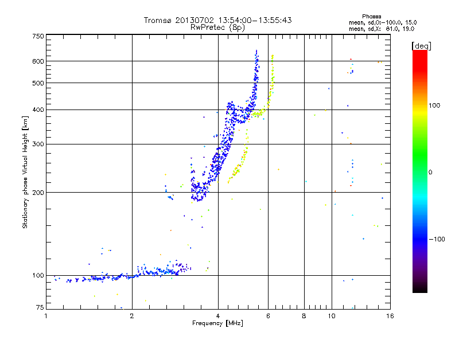Click the subtitle "RwPretec (8p)"
This screenshot has height=344, width=459.
tap(217, 28)
